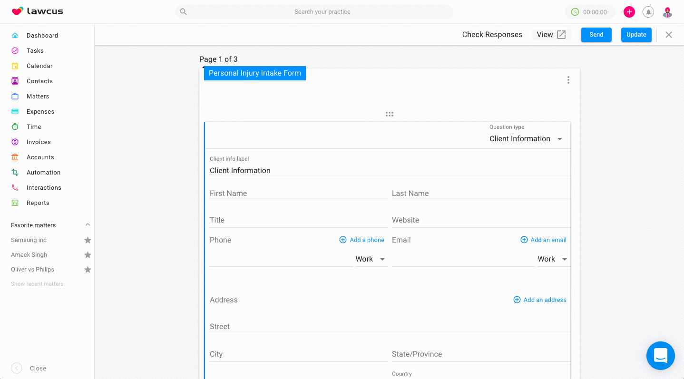Click the Send button

pyautogui.click(x=596, y=35)
